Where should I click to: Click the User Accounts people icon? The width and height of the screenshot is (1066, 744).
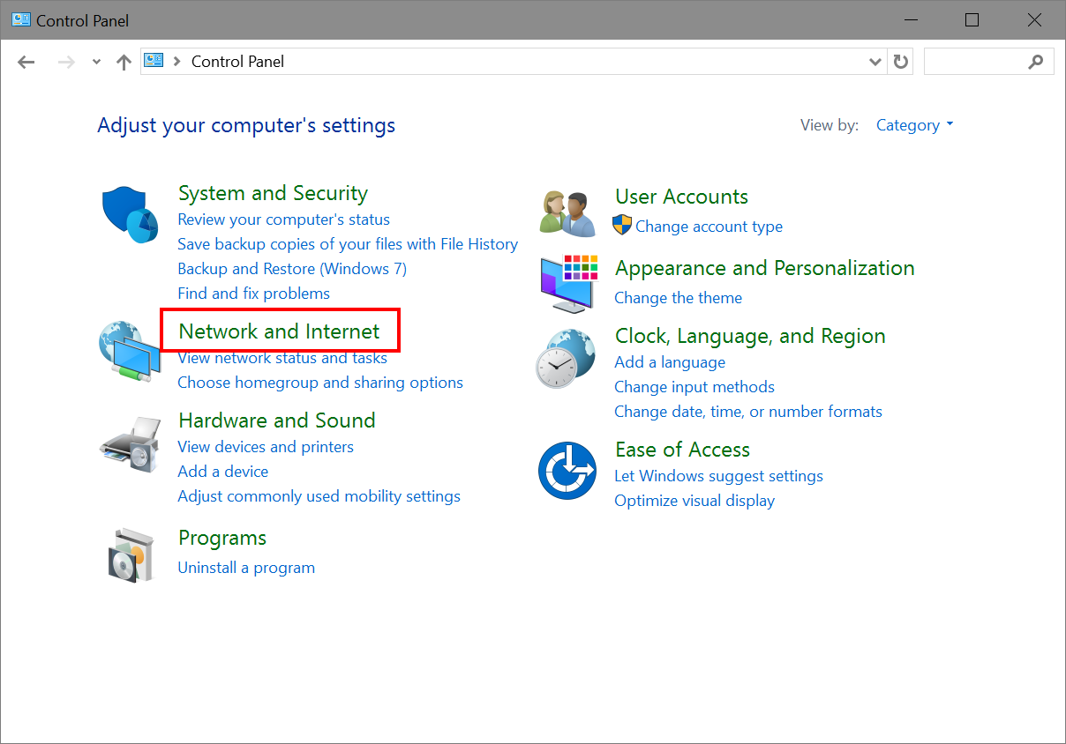(x=567, y=213)
